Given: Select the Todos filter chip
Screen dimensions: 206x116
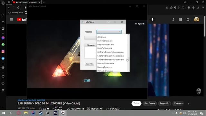Looking at the screenshot, I should pyautogui.click(x=136, y=103).
